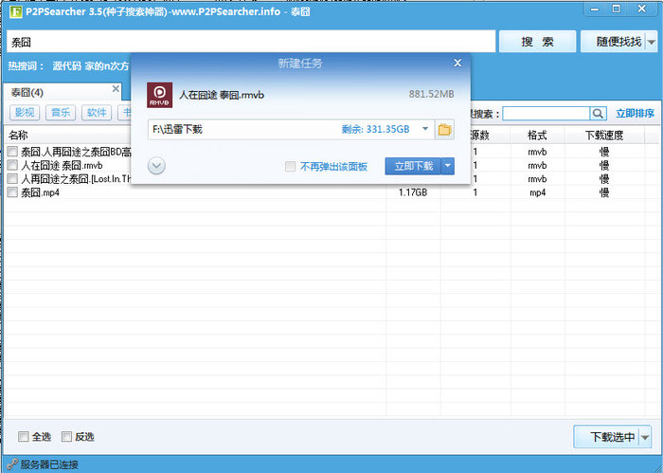The width and height of the screenshot is (663, 473).
Task: Click the 立即排序 link
Action: pos(635,114)
